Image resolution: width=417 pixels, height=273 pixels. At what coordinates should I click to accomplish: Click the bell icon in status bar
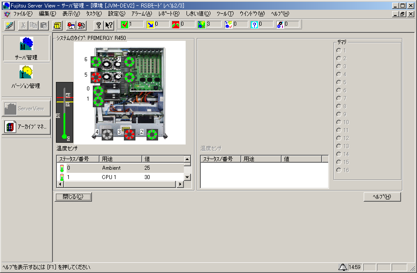(x=342, y=267)
